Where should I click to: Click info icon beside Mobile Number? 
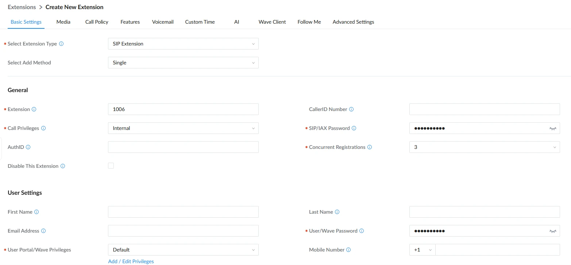[348, 250]
